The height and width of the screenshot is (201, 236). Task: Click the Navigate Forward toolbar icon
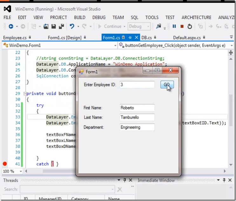pos(23,26)
